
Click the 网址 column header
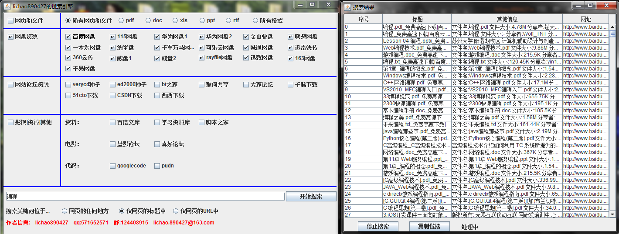click(x=585, y=19)
